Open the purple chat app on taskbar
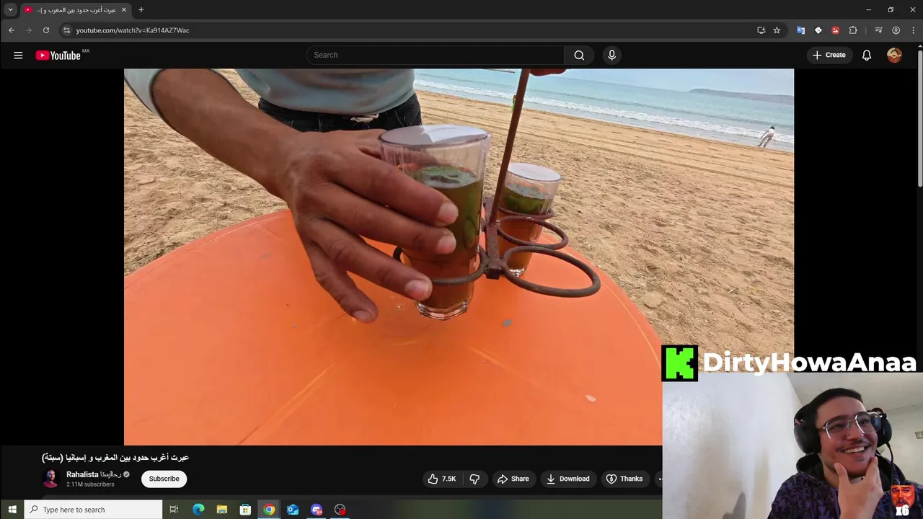The width and height of the screenshot is (923, 519). coord(317,510)
